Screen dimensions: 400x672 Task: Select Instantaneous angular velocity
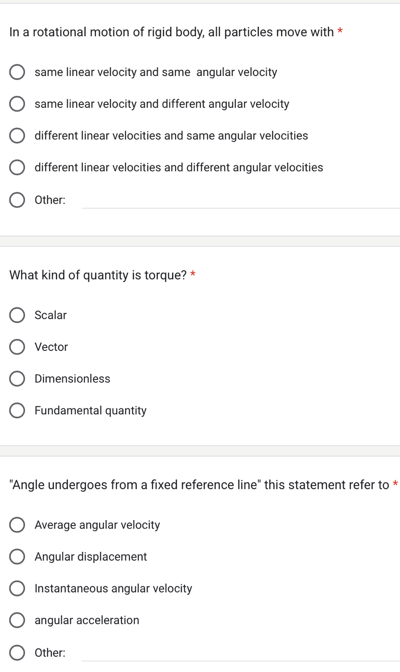tap(17, 588)
